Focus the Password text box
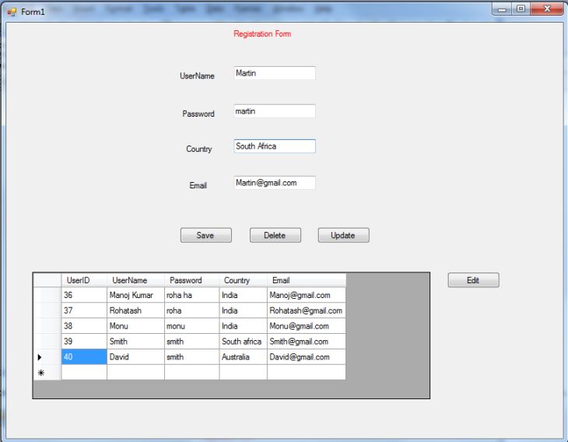Image resolution: width=568 pixels, height=442 pixels. coord(275,111)
